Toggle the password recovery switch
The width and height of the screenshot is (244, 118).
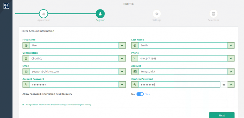(x=140, y=94)
